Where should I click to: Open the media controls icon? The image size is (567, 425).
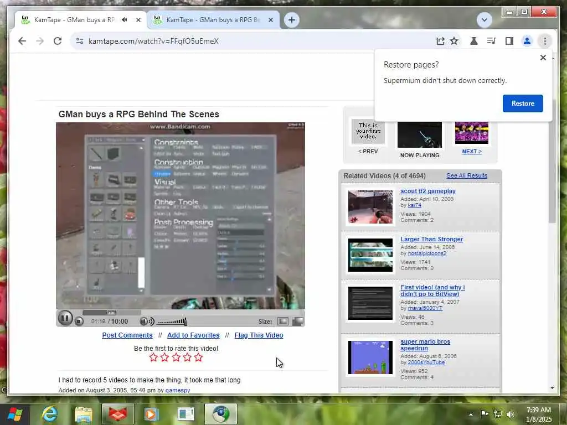[491, 41]
